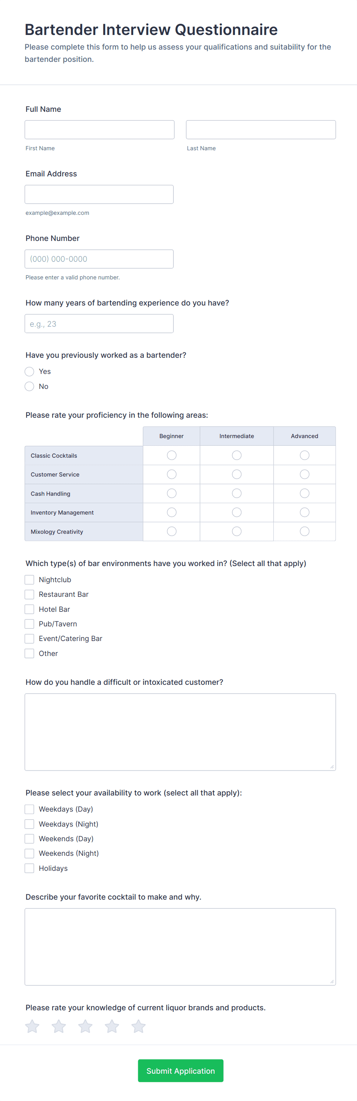357x1101 pixels.
Task: Check the Holidays availability box
Action: click(x=30, y=868)
